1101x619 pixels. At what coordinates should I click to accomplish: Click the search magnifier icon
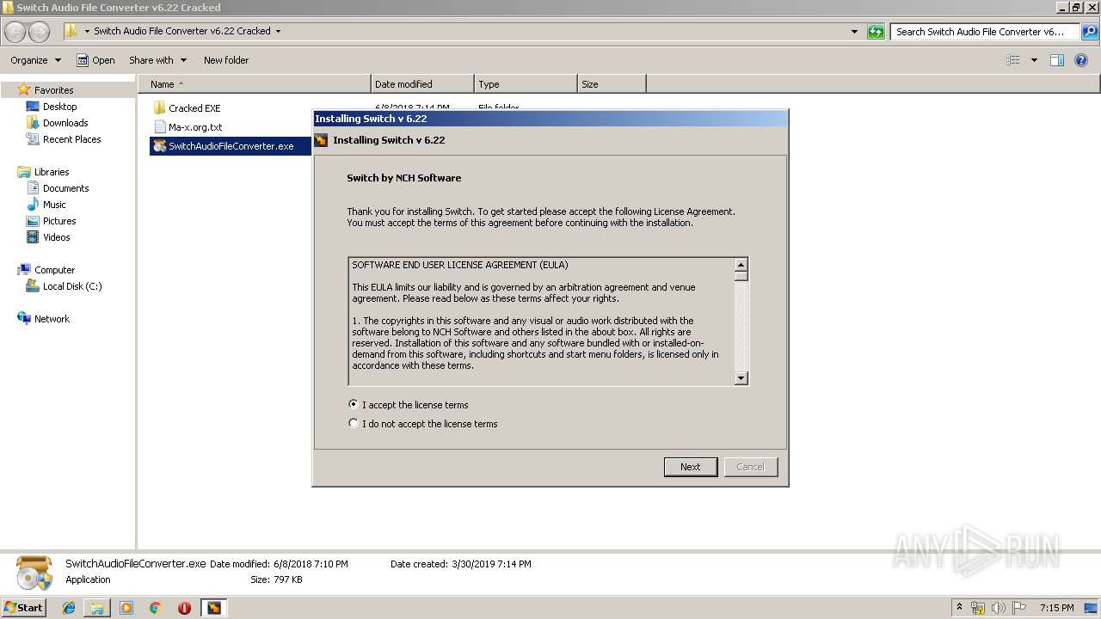click(x=1090, y=32)
